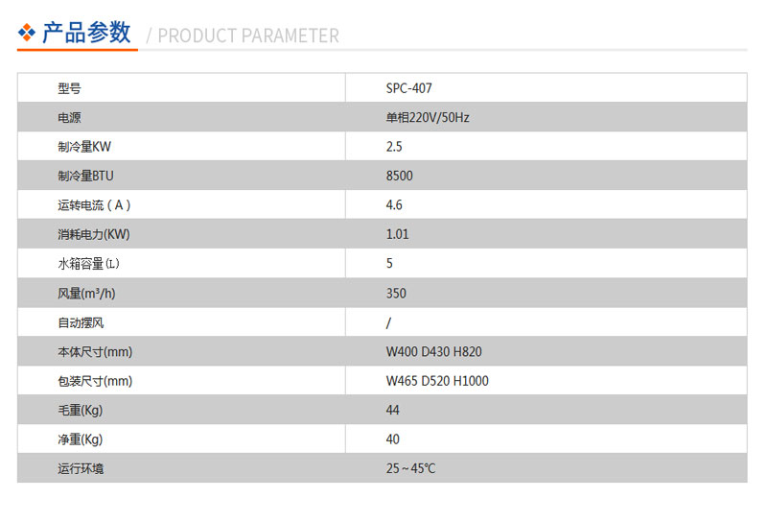Image resolution: width=767 pixels, height=522 pixels.
Task: Click the 8500 BTU value
Action: click(x=399, y=176)
